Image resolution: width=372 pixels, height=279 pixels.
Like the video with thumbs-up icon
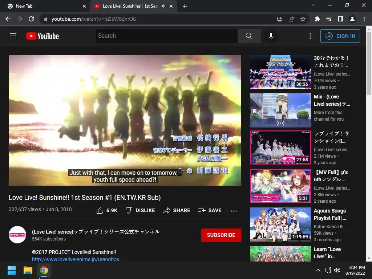pyautogui.click(x=100, y=210)
